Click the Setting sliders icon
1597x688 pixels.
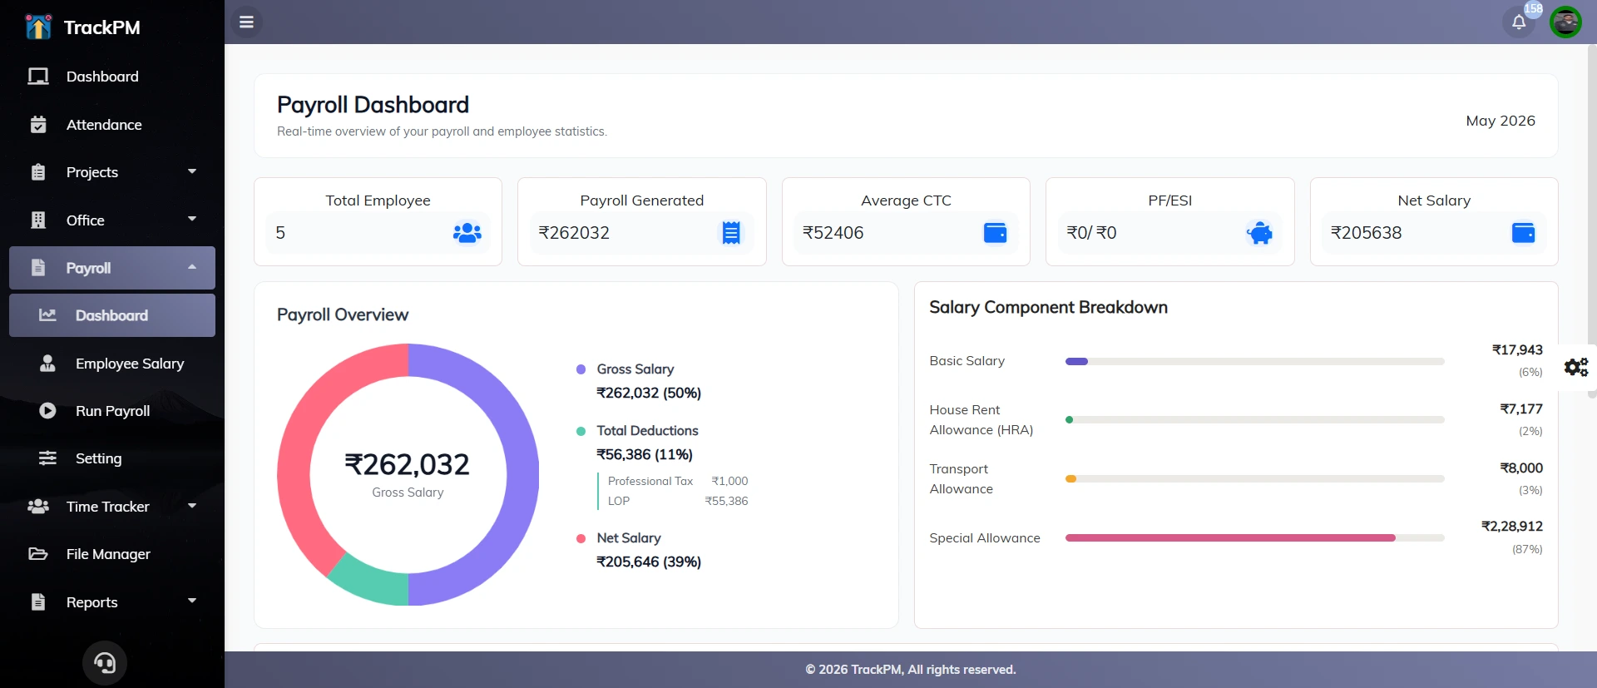point(47,458)
